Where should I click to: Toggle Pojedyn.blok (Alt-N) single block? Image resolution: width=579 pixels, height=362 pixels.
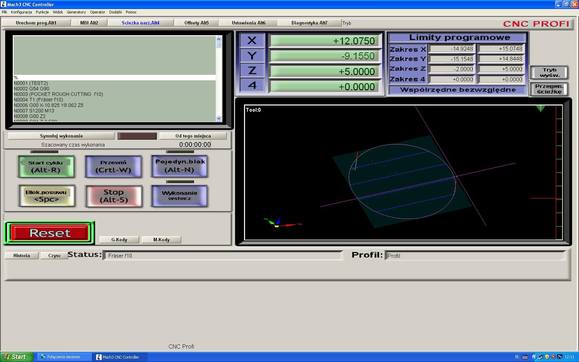coord(180,166)
